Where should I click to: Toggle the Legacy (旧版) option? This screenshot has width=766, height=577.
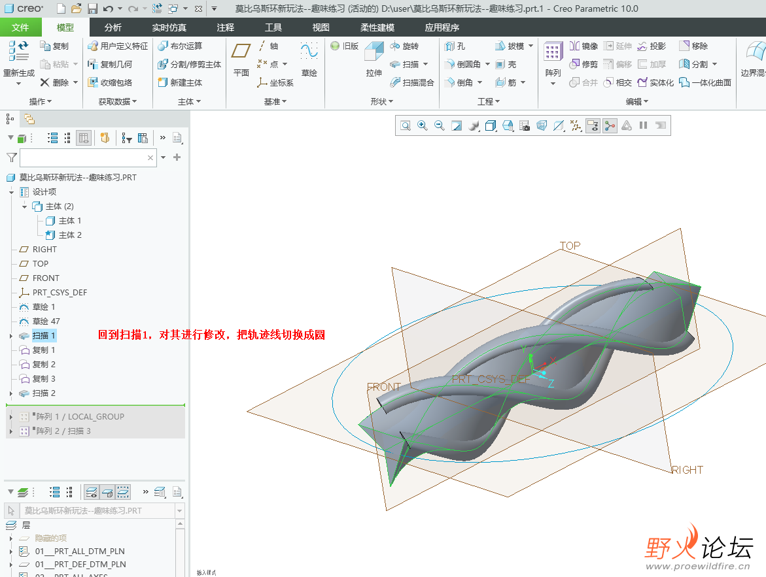point(345,46)
